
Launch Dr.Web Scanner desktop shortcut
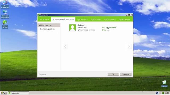[x=5, y=24]
